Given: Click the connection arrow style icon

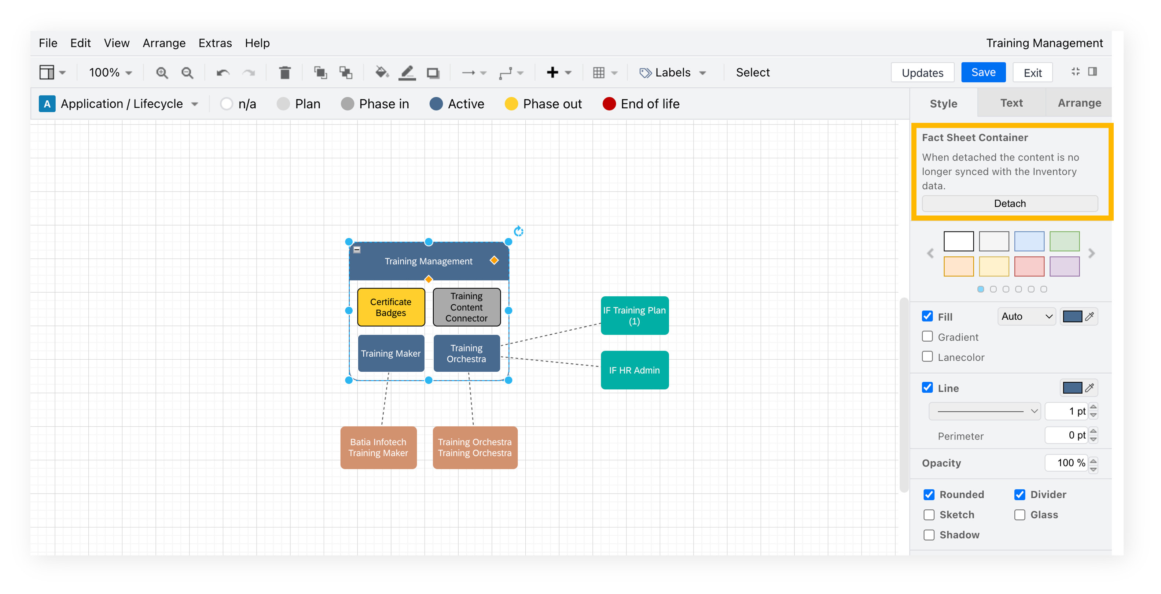Looking at the screenshot, I should 468,73.
